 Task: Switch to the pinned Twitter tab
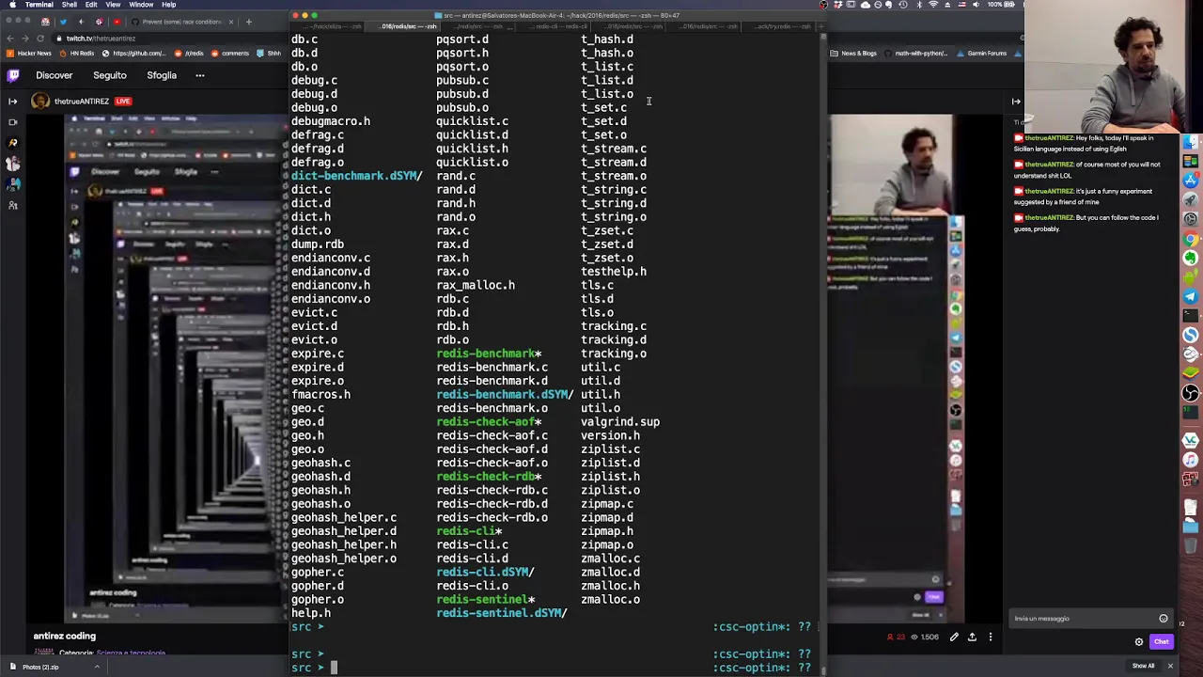[x=63, y=22]
